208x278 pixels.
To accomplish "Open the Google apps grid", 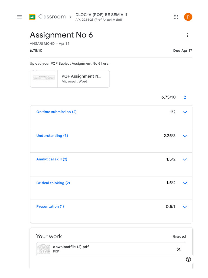I will (176, 17).
